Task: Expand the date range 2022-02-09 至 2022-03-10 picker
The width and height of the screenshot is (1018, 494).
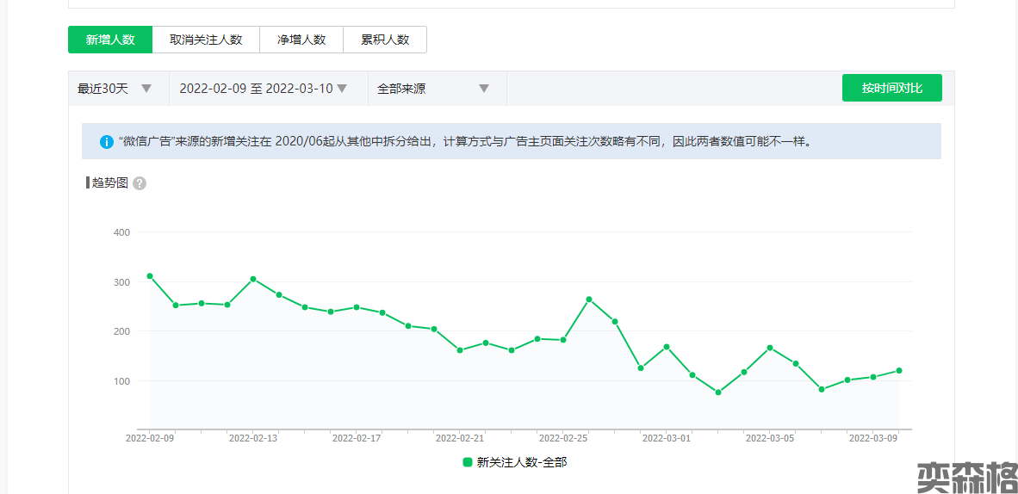Action: tap(264, 89)
